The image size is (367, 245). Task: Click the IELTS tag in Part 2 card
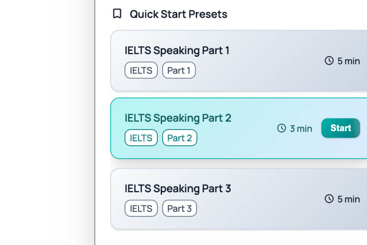tap(141, 138)
